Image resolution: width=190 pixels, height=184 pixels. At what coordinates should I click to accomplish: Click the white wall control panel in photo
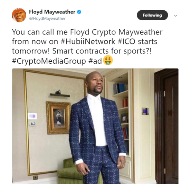(x=32, y=116)
